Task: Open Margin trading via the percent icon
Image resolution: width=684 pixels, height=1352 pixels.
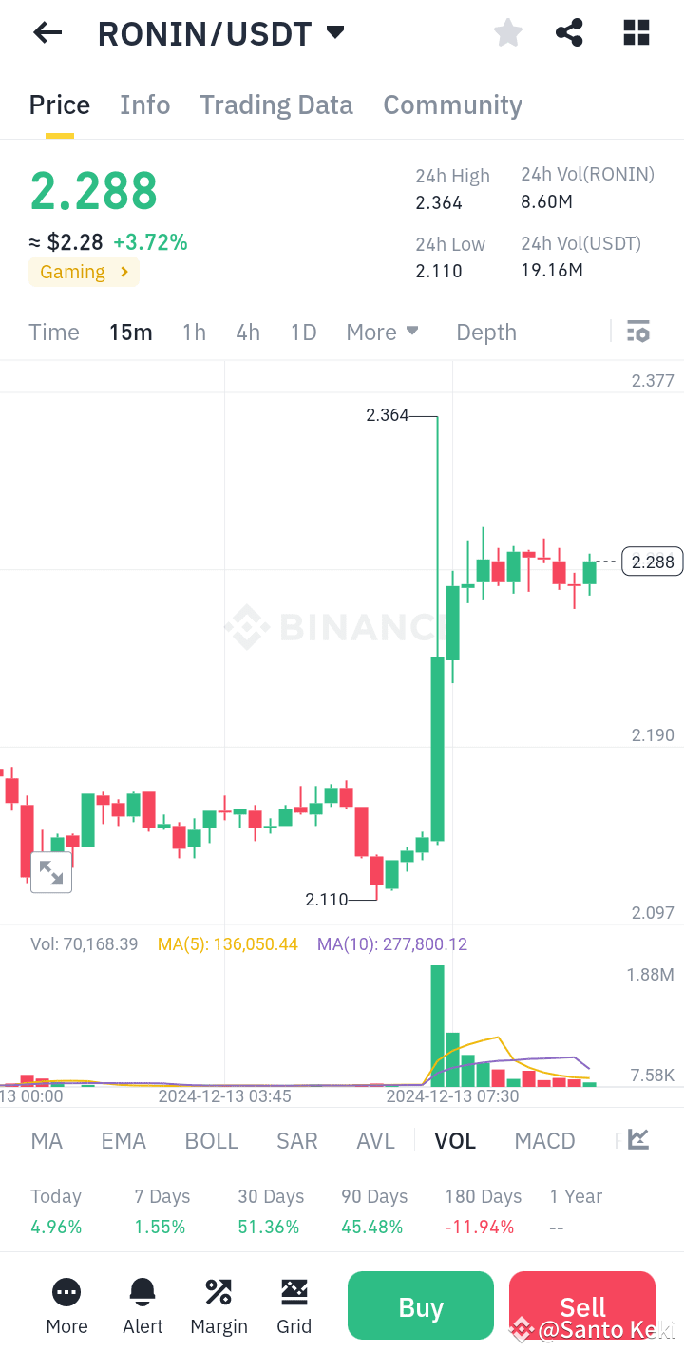Action: [218, 1291]
